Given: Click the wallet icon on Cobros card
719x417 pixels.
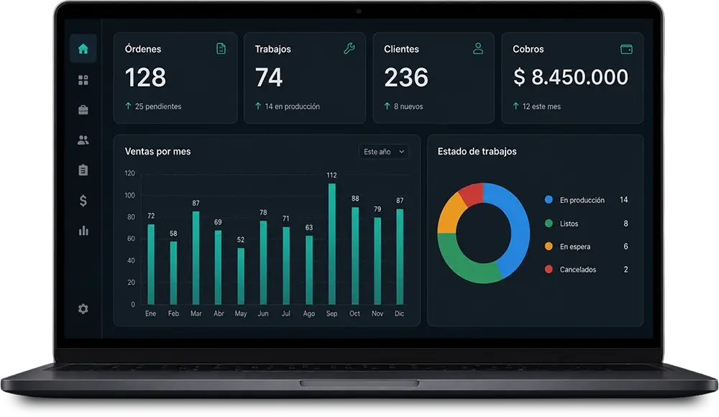Looking at the screenshot, I should point(626,49).
